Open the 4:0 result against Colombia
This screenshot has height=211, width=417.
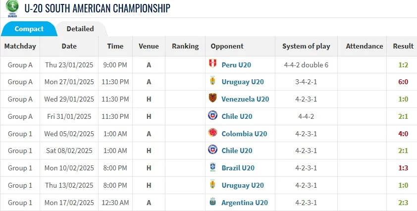coord(403,134)
